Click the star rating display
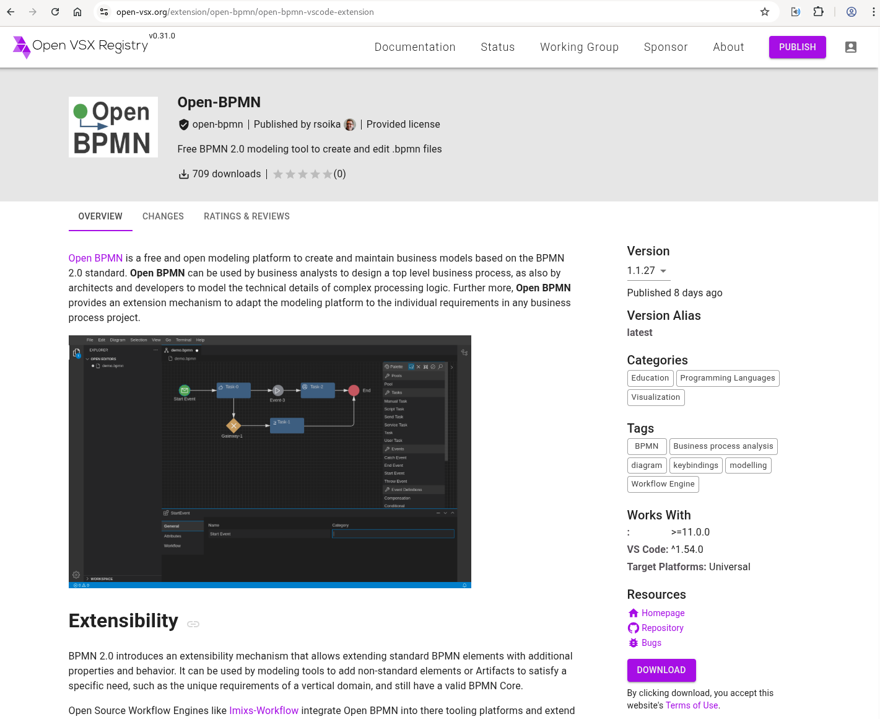Viewport: 880px width, 719px height. coord(303,174)
